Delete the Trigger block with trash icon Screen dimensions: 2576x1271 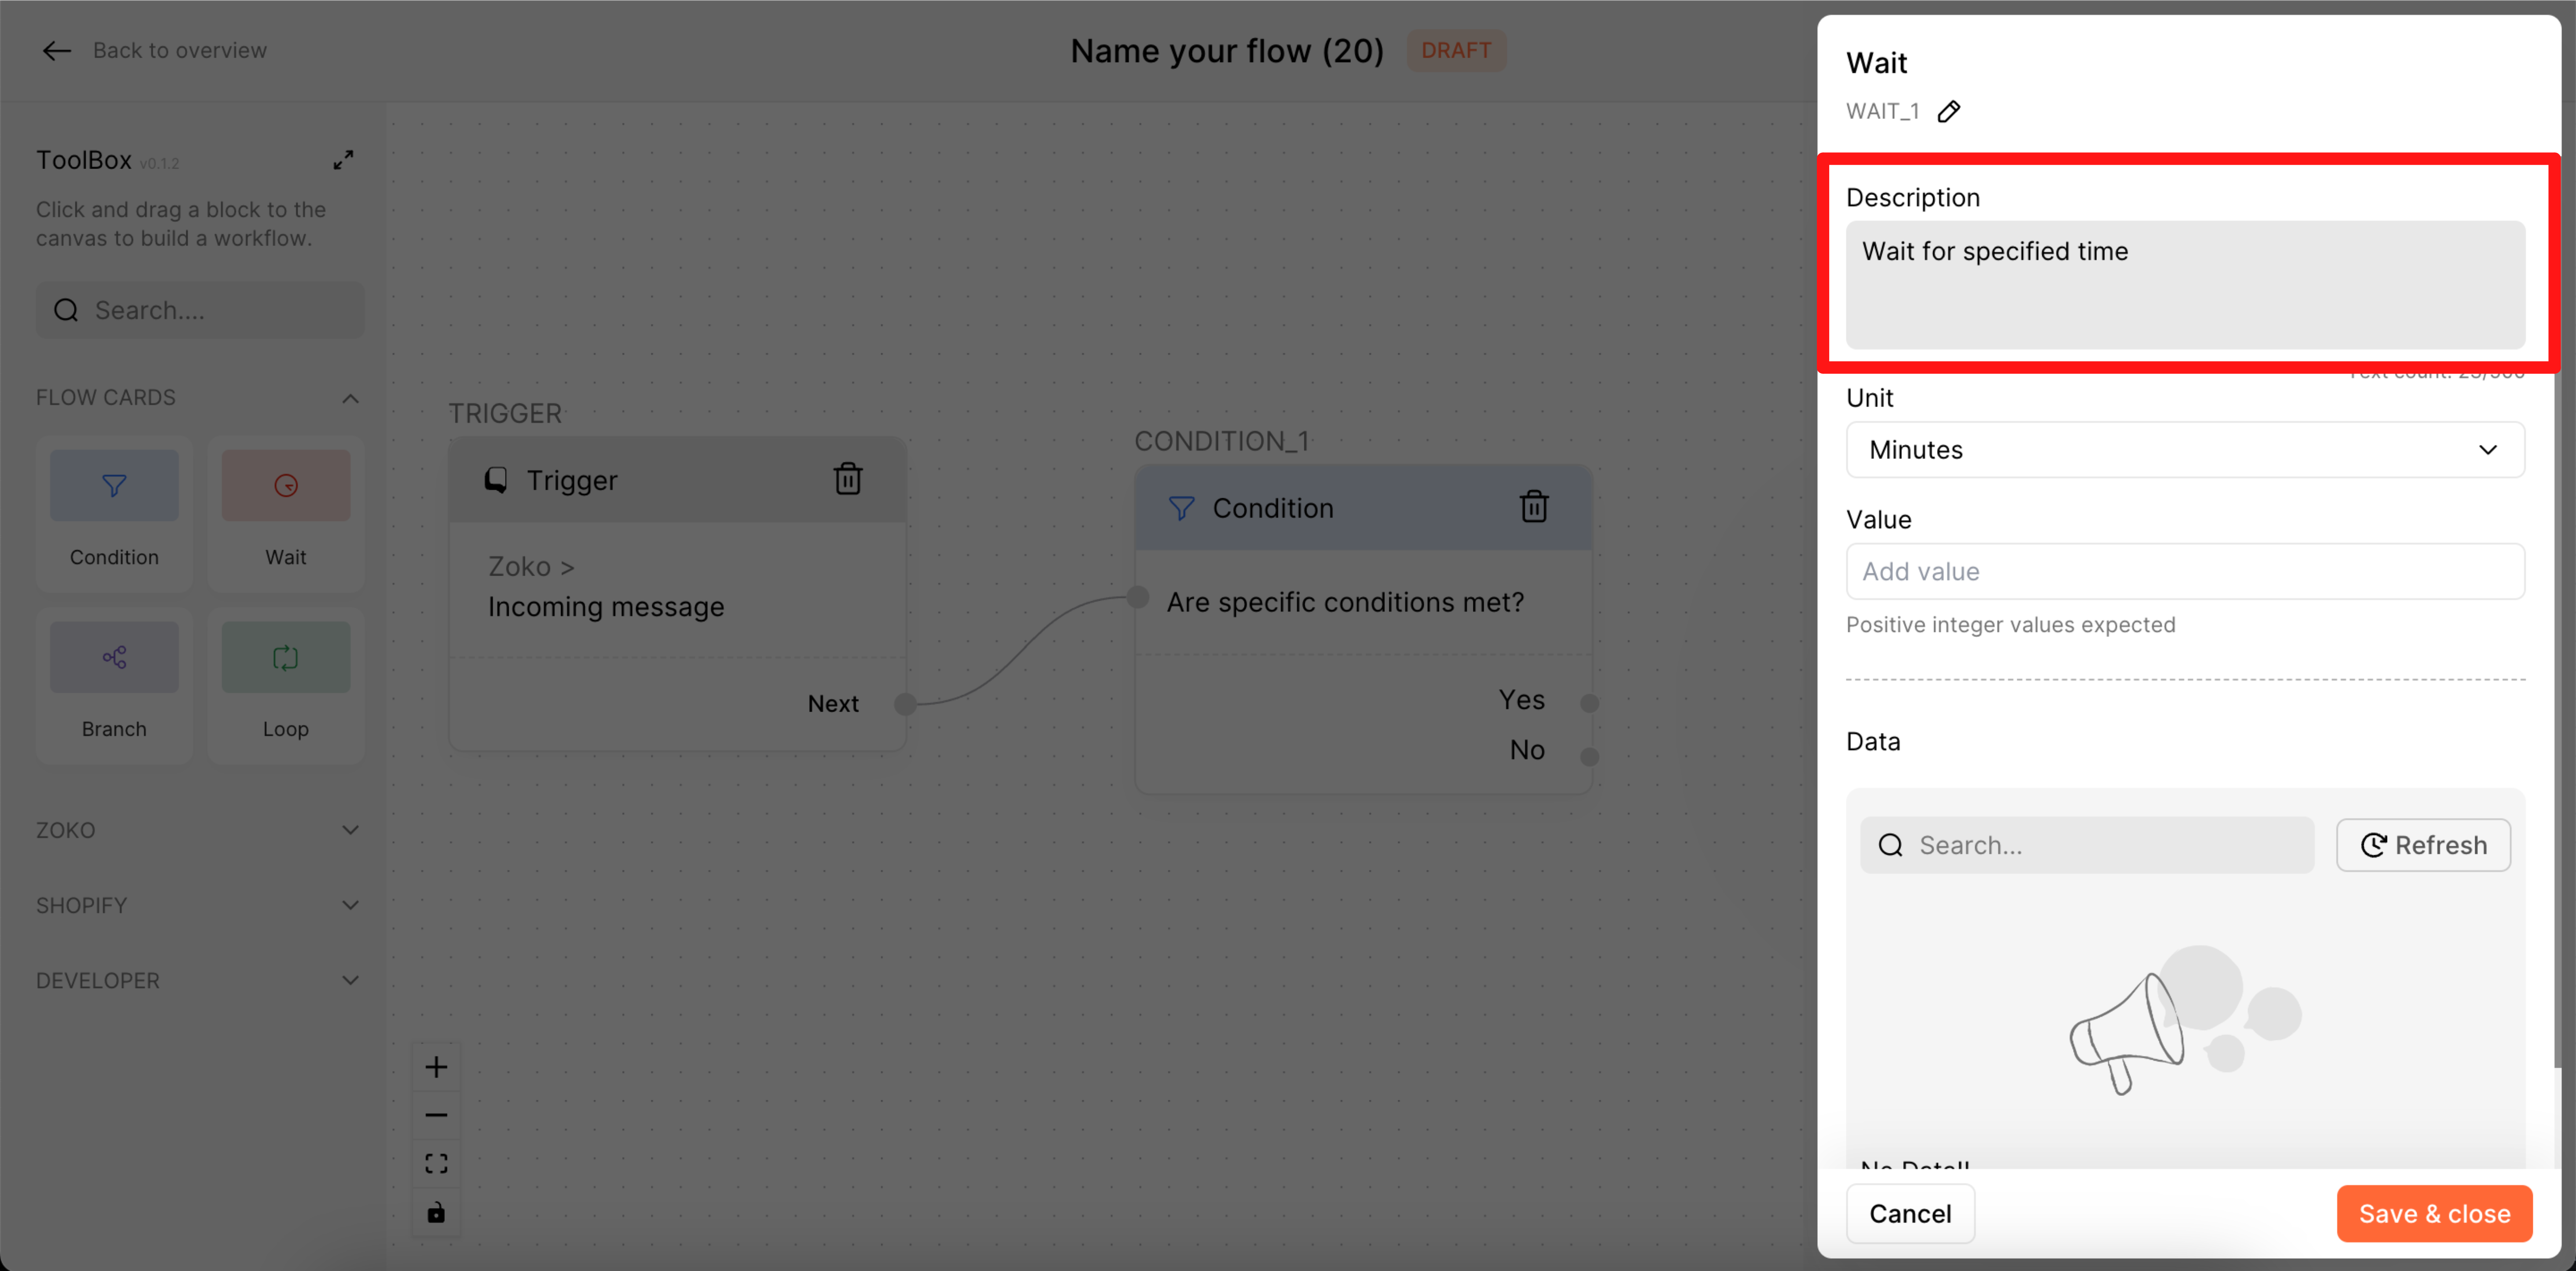848,479
